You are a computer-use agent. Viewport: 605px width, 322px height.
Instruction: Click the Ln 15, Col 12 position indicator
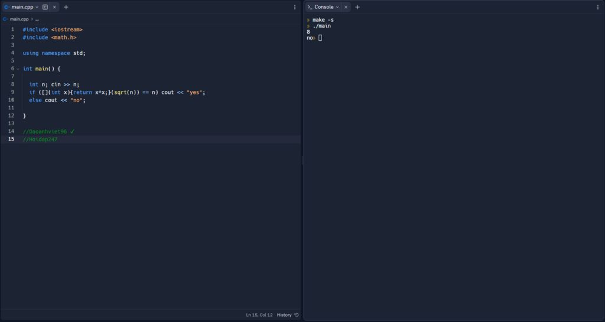tap(259, 315)
